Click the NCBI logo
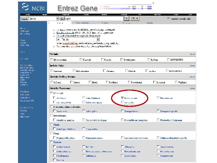 [33, 7]
